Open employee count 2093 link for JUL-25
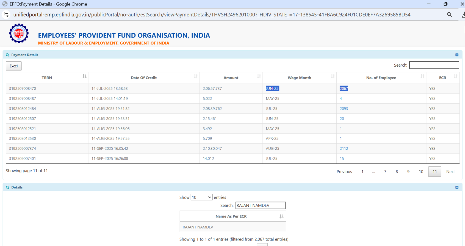 (x=344, y=109)
